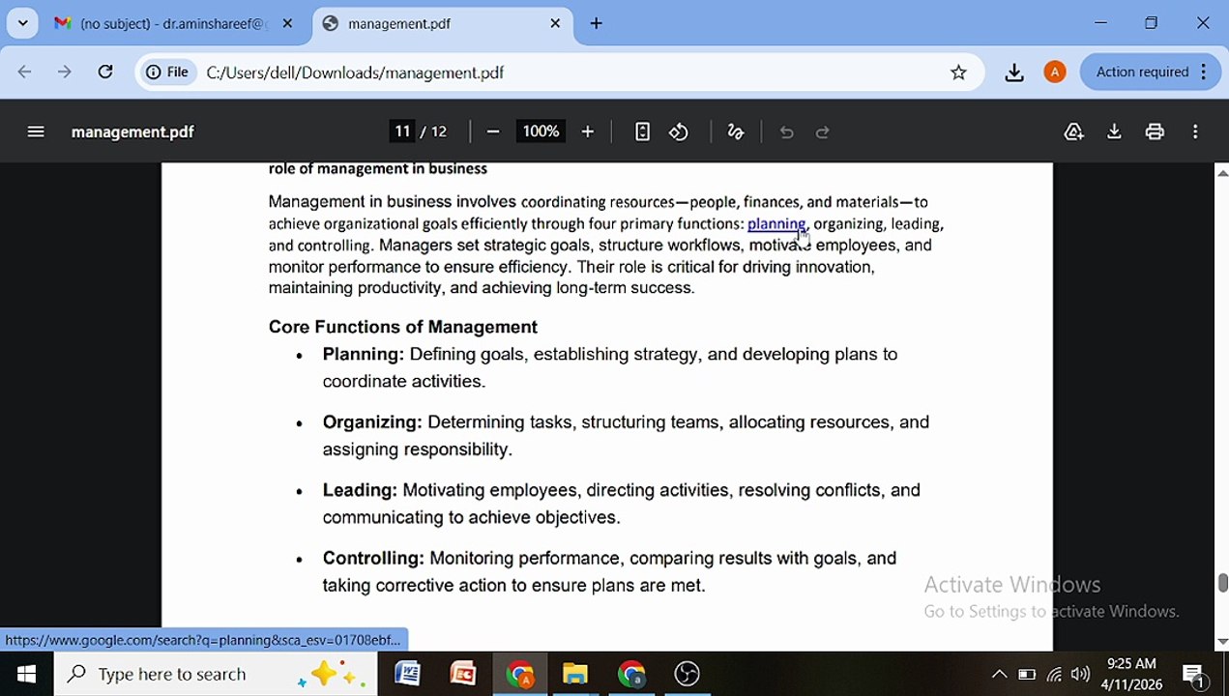
Task: Zoom out the PDF with minus
Action: [x=493, y=131]
